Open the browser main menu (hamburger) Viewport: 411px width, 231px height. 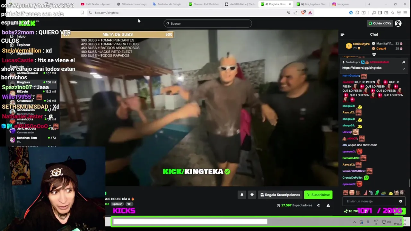(406, 13)
